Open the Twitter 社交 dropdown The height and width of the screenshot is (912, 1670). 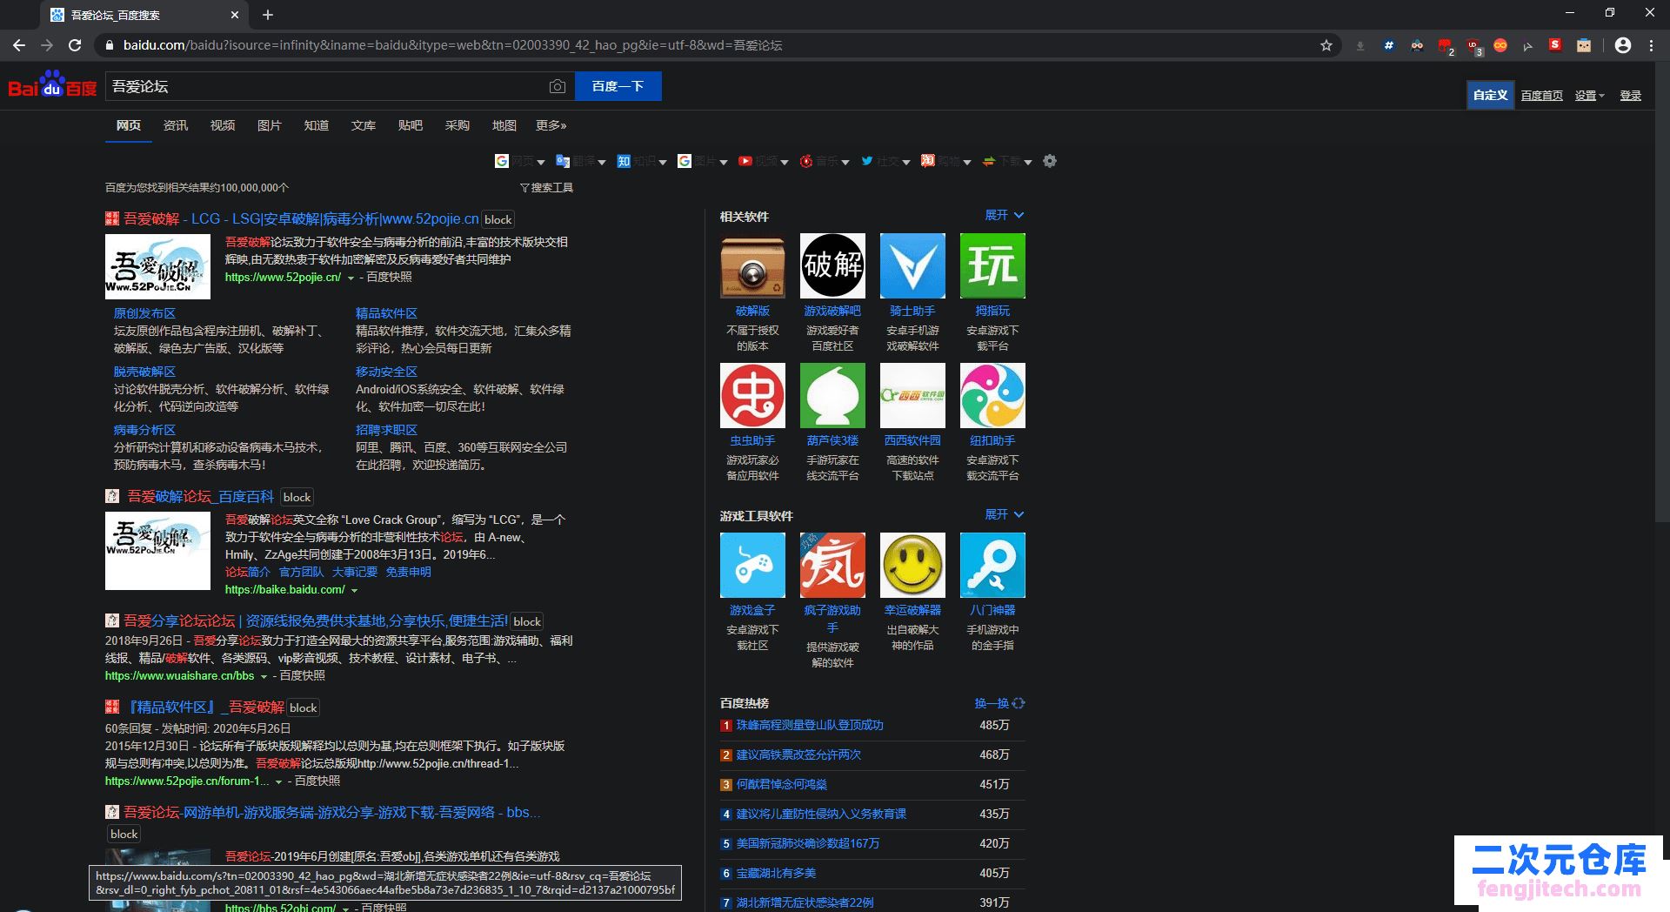[885, 161]
